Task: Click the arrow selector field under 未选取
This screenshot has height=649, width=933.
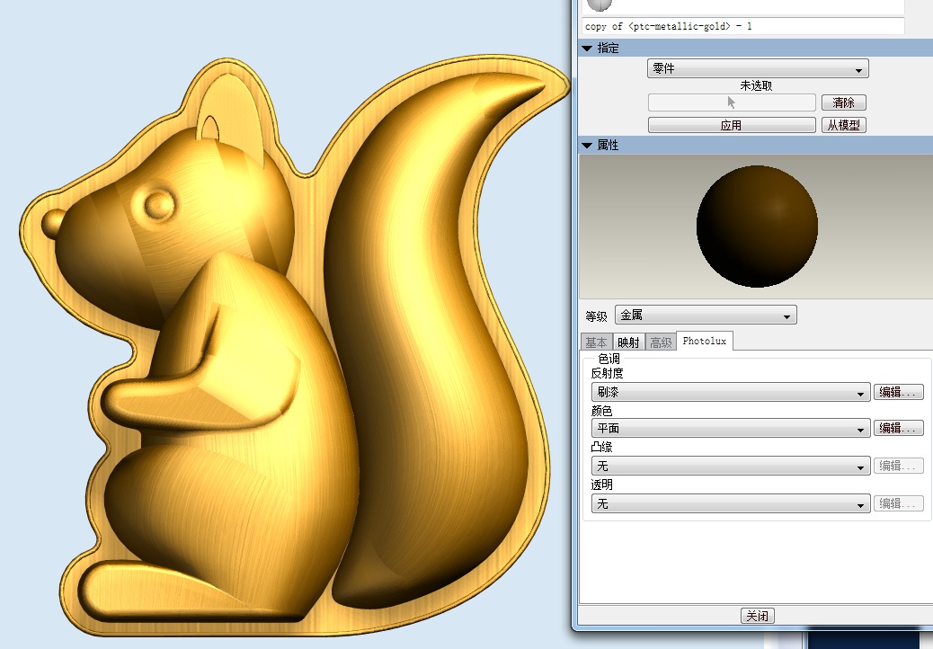Action: tap(731, 102)
